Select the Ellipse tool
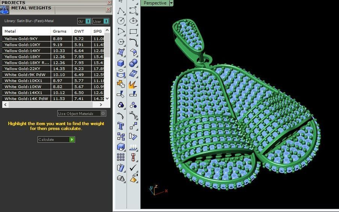339x212 pixels. pyautogui.click(x=133, y=21)
